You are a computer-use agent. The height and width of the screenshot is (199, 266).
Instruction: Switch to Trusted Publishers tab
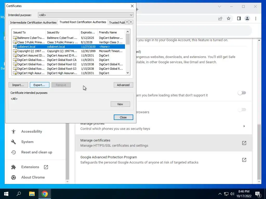117,23
